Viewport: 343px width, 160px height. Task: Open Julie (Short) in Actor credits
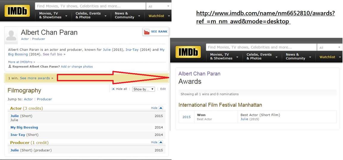[15, 116]
